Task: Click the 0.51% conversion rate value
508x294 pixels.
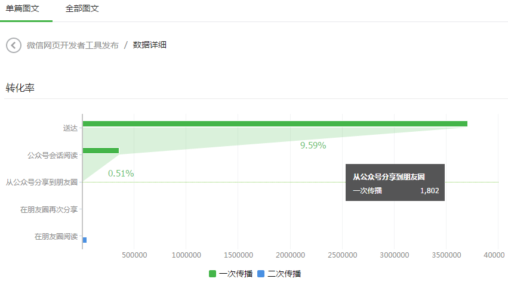Action: click(x=121, y=174)
